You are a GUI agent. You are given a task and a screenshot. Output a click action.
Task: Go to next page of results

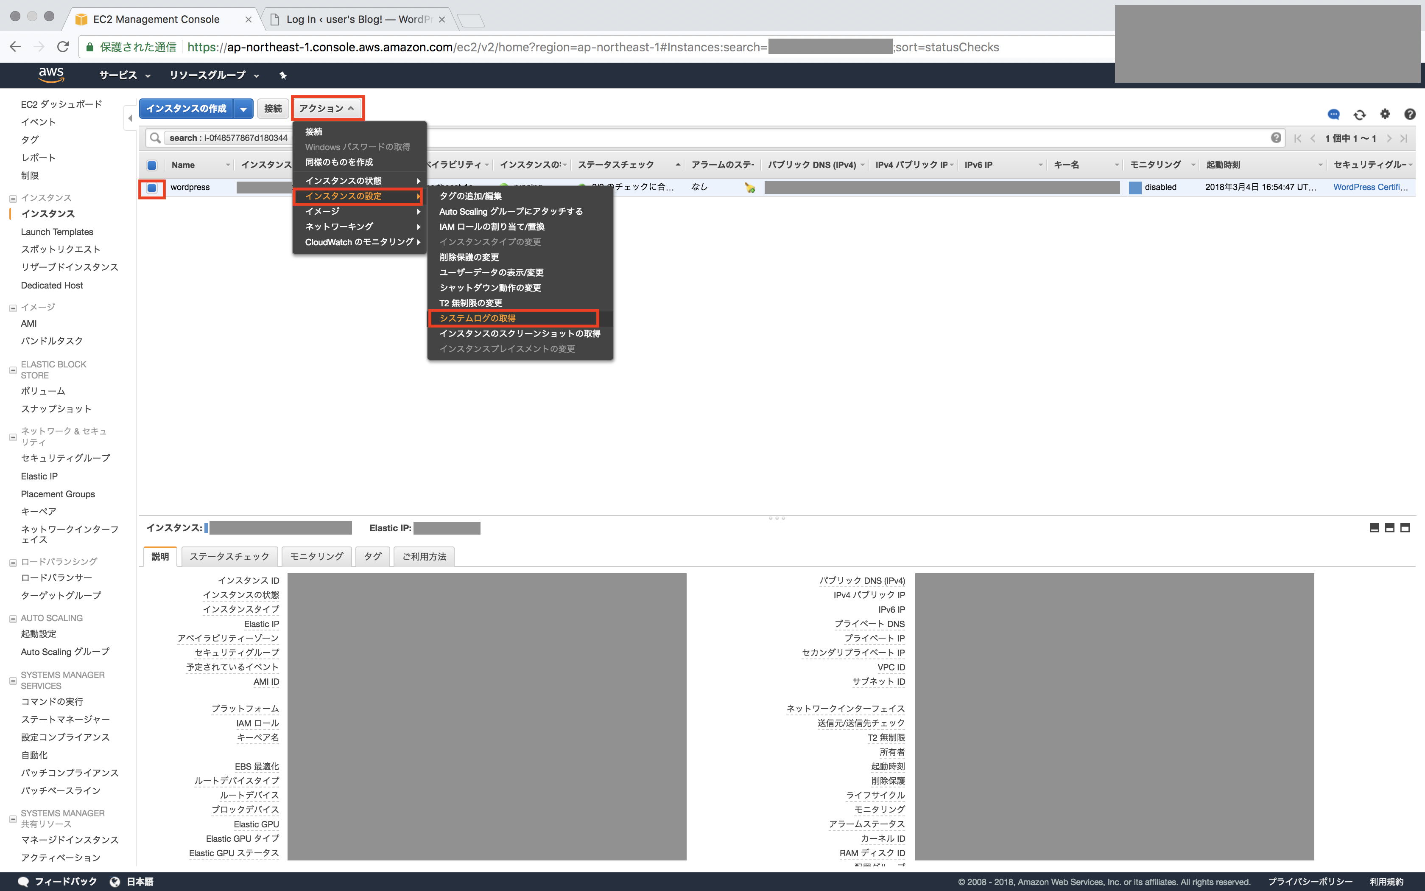1389,138
